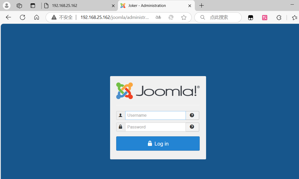Open the read aloud/translate icon
299x179 pixels.
tap(158, 17)
